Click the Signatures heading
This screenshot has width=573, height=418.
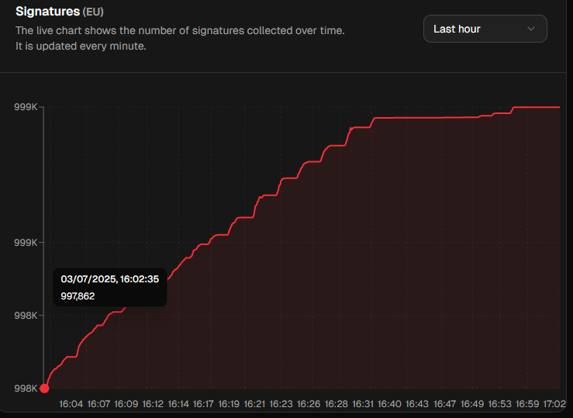click(x=47, y=12)
